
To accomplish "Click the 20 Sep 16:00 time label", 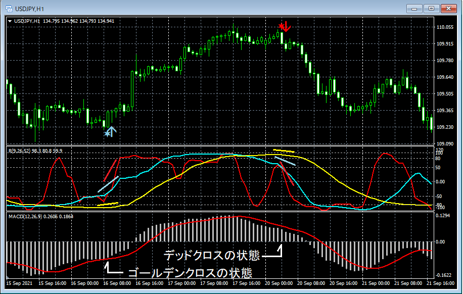I will [x=343, y=283].
